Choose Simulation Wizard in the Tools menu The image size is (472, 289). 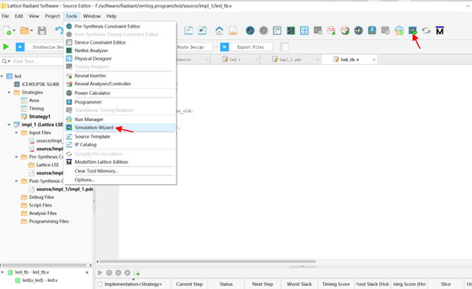(120, 128)
